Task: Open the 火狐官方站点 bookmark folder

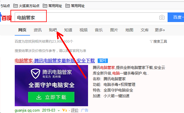Action: tap(26, 6)
